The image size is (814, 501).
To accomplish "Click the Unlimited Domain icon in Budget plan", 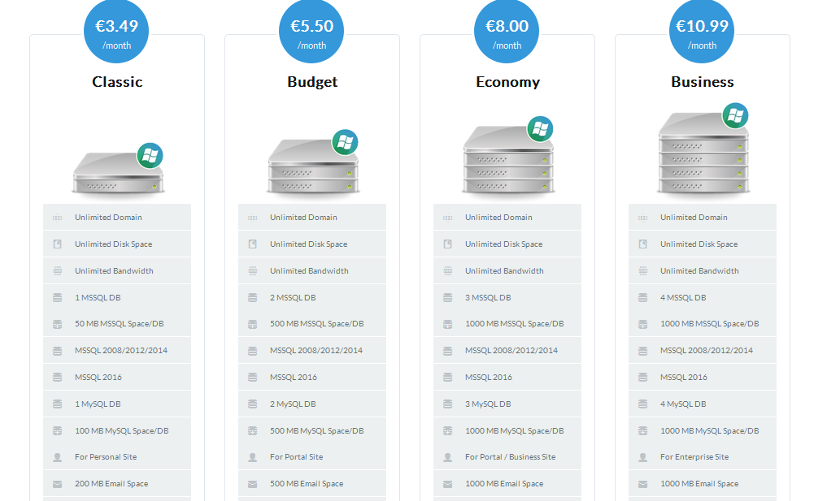I will pyautogui.click(x=252, y=218).
